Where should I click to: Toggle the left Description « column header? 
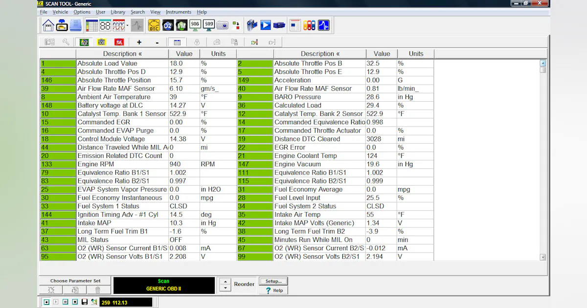pyautogui.click(x=122, y=54)
